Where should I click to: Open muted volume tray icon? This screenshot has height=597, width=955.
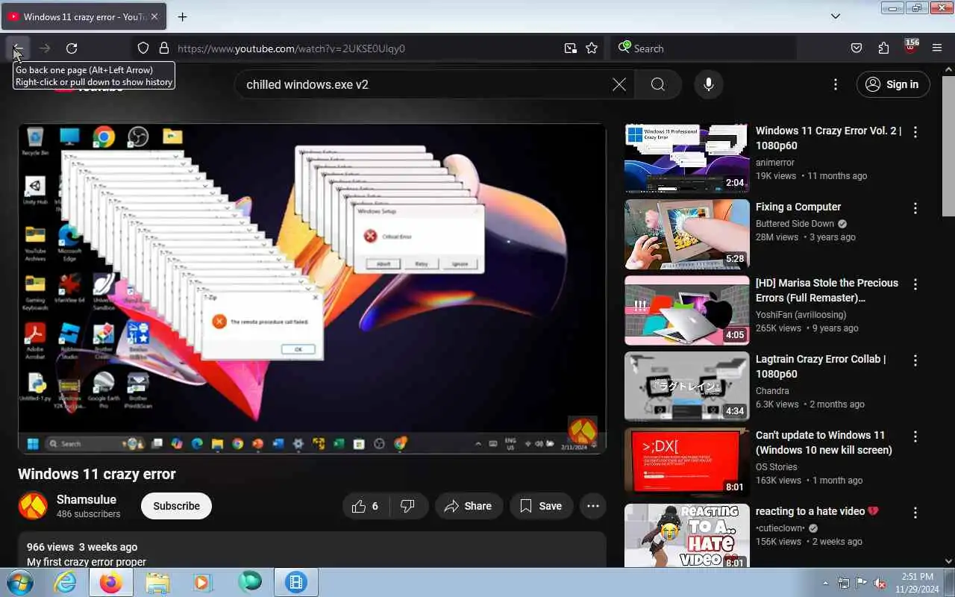point(880,583)
